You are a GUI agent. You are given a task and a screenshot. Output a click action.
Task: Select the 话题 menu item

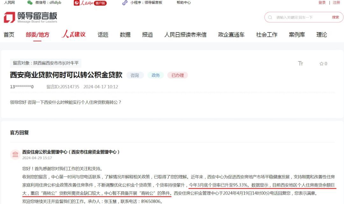(103, 34)
